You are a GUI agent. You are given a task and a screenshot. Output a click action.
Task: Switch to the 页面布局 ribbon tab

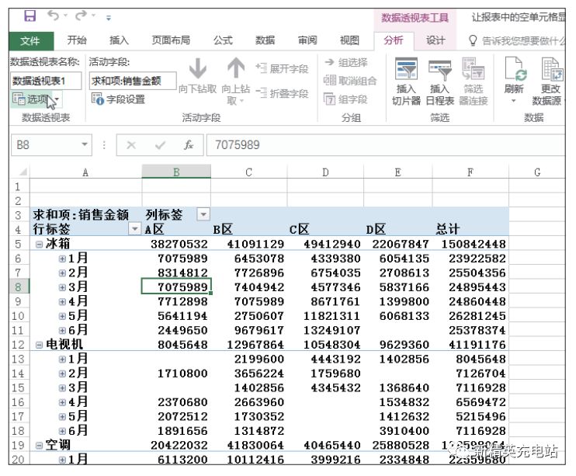(x=171, y=40)
